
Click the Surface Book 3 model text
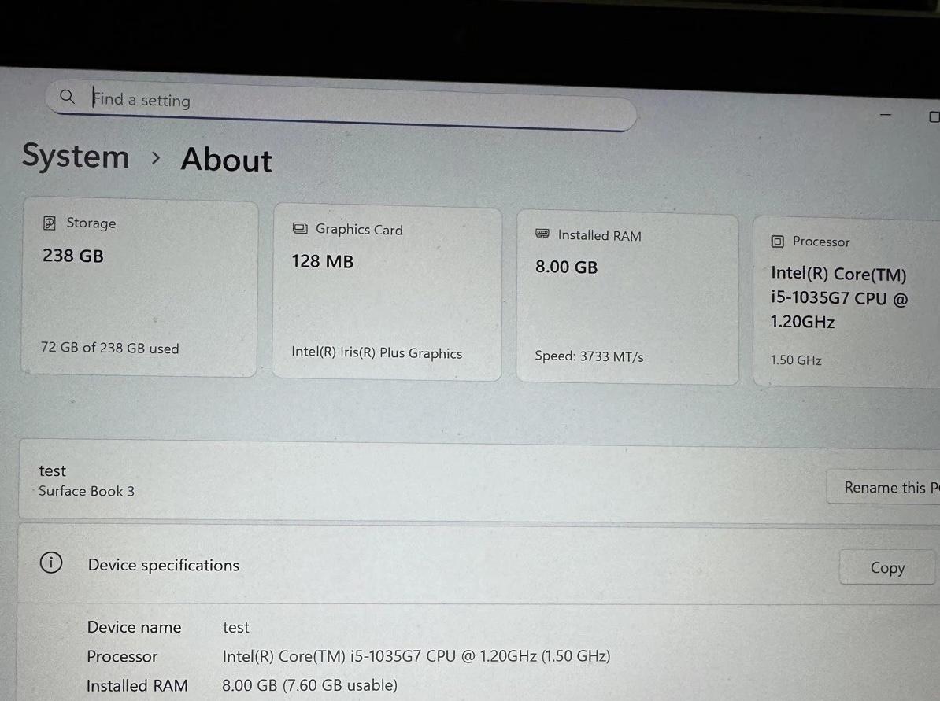point(87,491)
